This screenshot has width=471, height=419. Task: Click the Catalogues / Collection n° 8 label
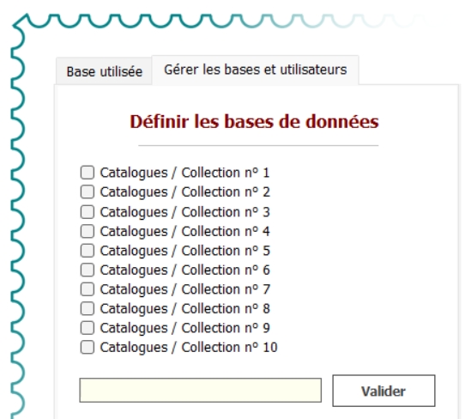(184, 309)
